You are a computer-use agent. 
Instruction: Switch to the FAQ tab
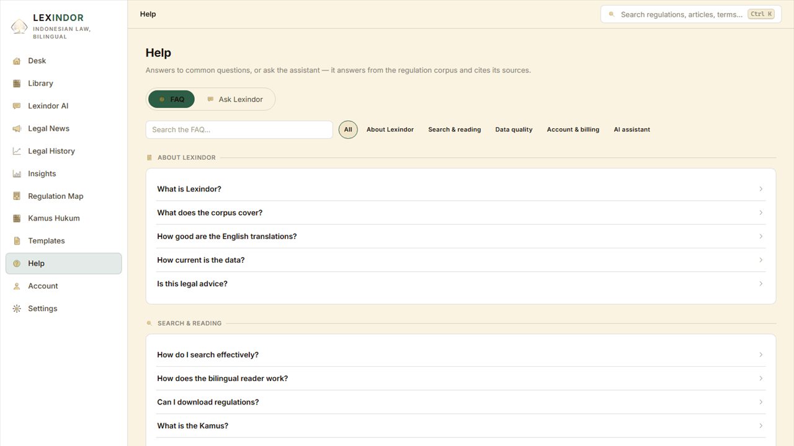171,99
